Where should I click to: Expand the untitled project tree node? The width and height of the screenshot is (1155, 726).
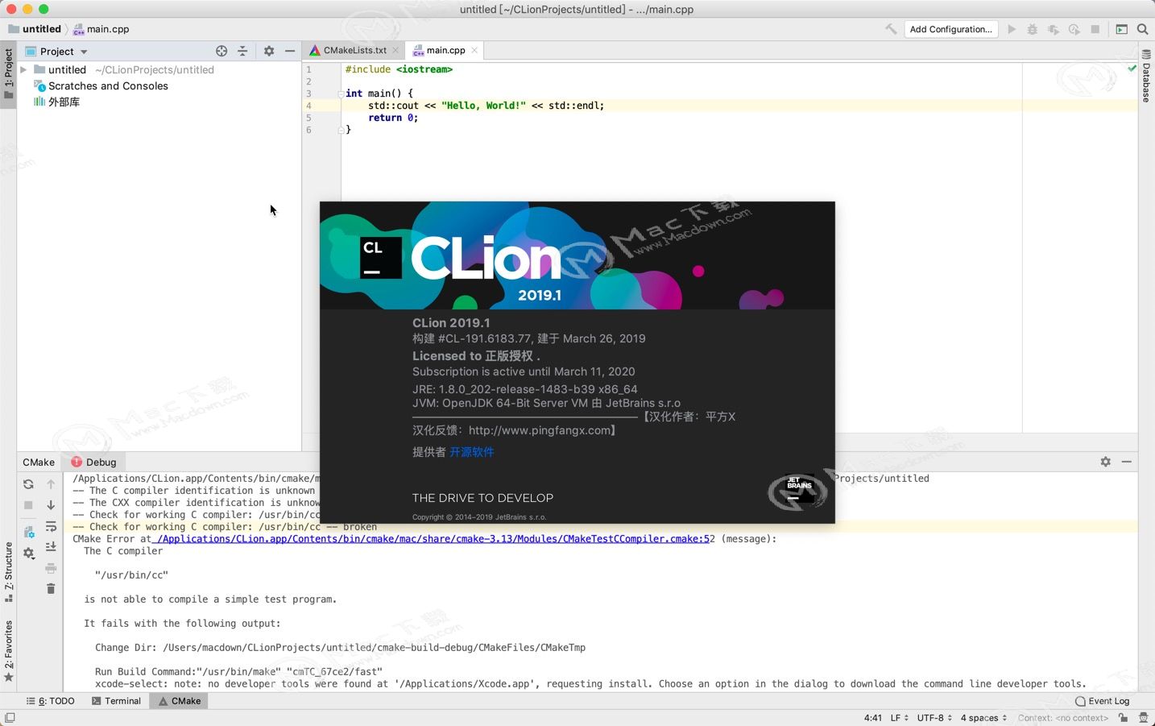[23, 70]
